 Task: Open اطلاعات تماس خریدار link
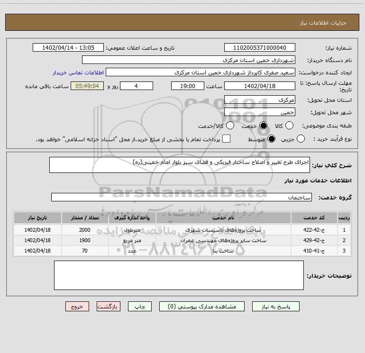(78, 72)
